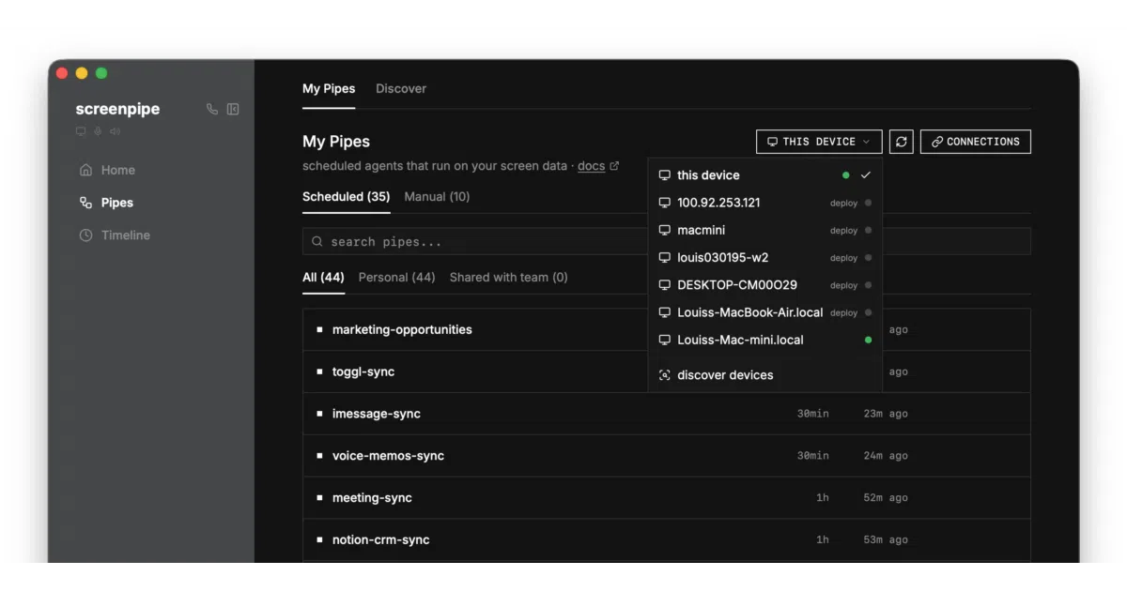The width and height of the screenshot is (1127, 591).
Task: Switch to the My Pipes top tab
Action: point(329,89)
